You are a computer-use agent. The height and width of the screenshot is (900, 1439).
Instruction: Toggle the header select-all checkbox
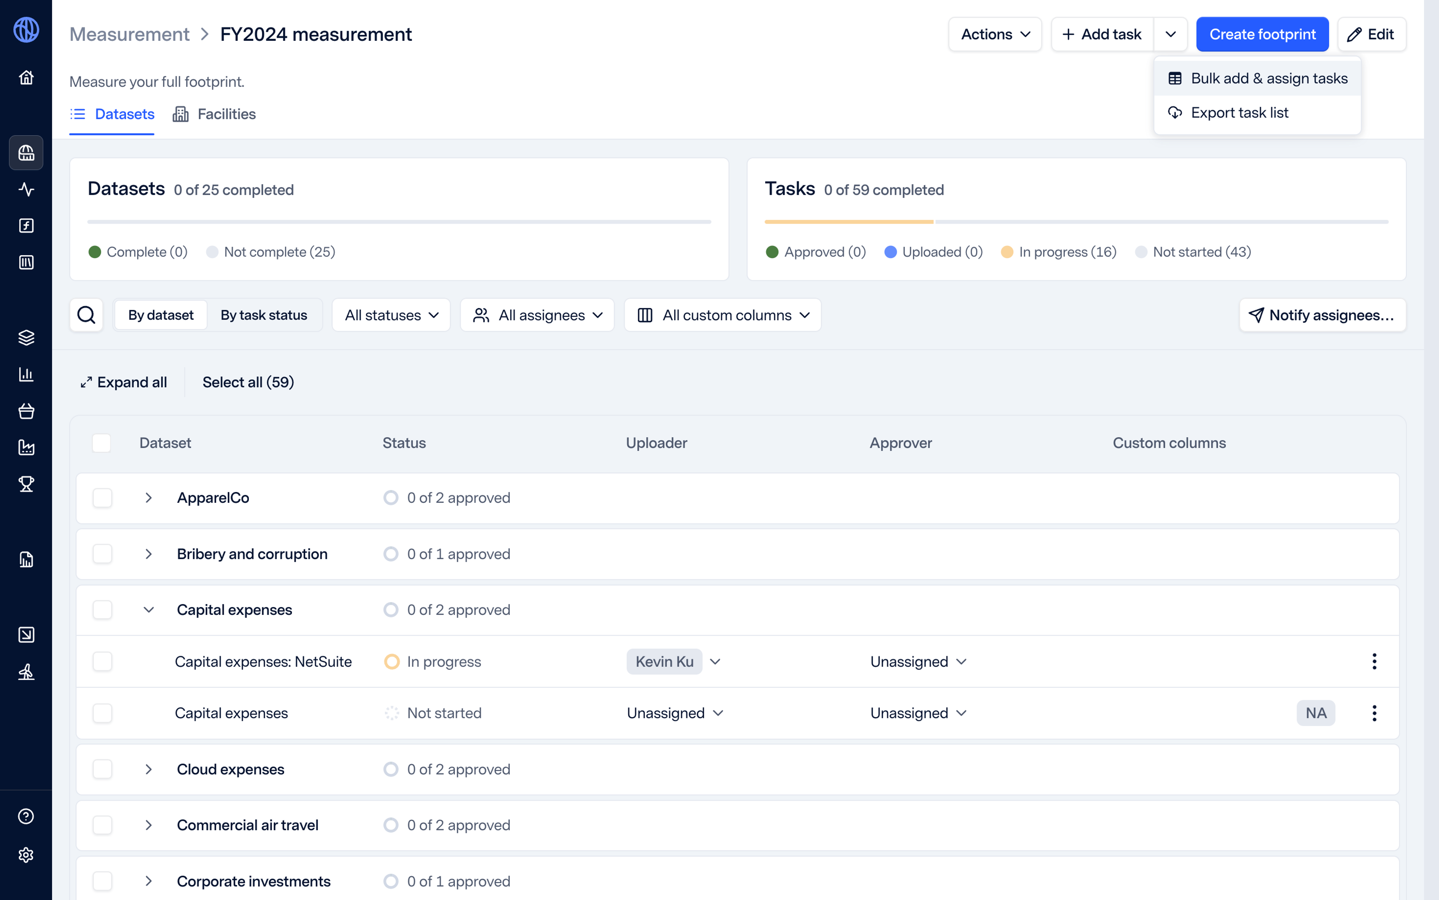(102, 443)
